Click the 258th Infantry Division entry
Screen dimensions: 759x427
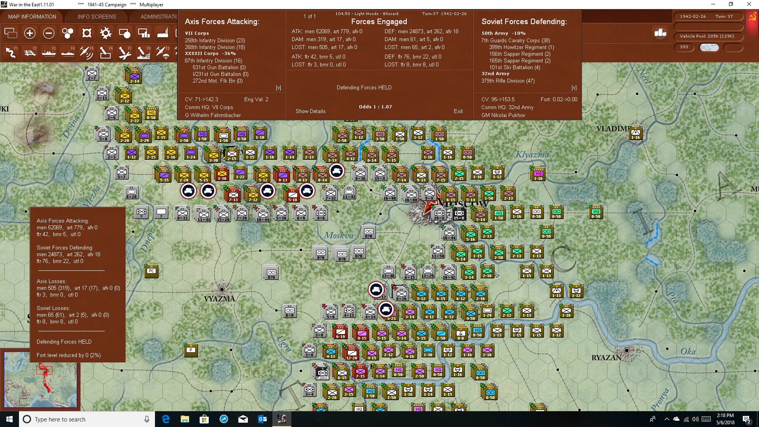click(x=215, y=41)
